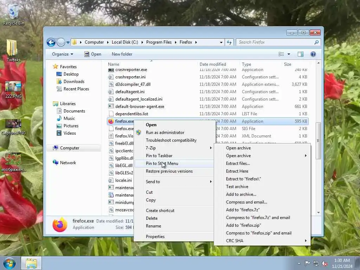Screen dimensions: 360x270
Task: Sort by the Type column header
Action: [x=246, y=64]
